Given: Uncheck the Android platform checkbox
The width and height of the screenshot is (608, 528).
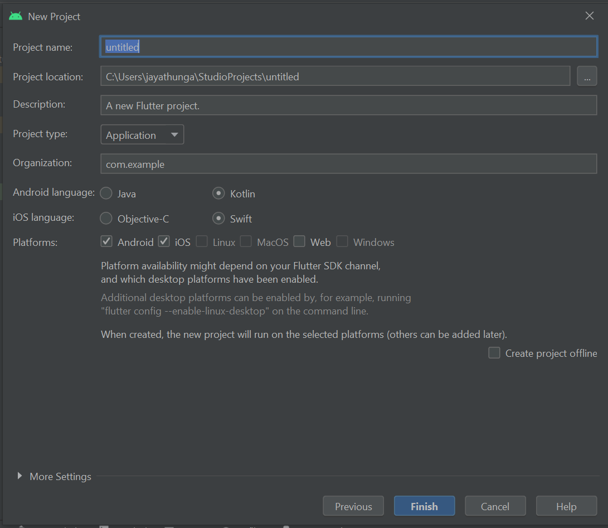Looking at the screenshot, I should pos(107,242).
